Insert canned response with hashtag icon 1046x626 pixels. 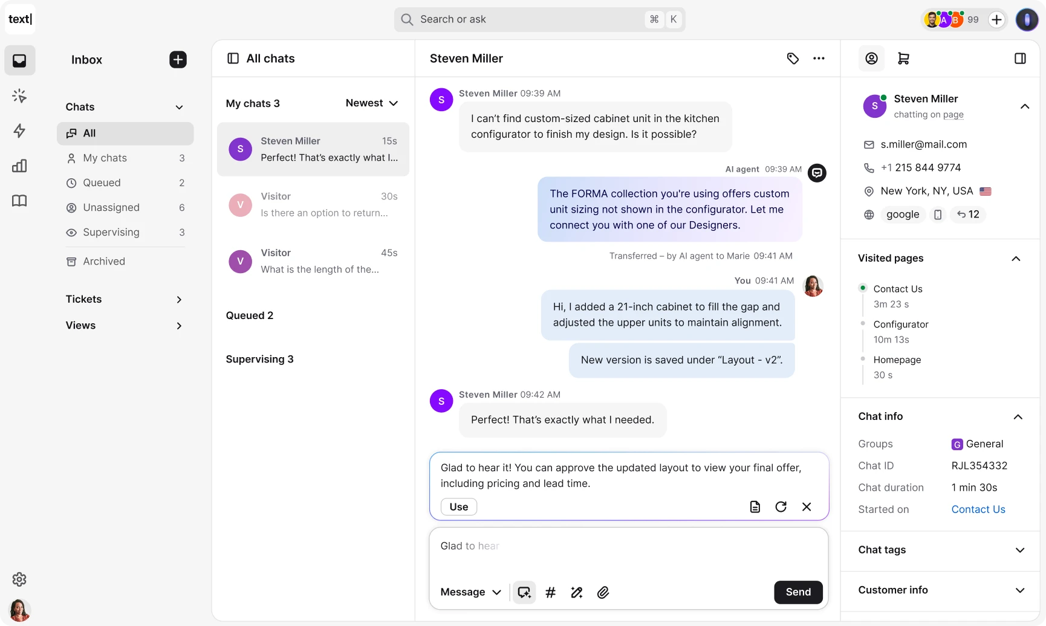(x=550, y=592)
